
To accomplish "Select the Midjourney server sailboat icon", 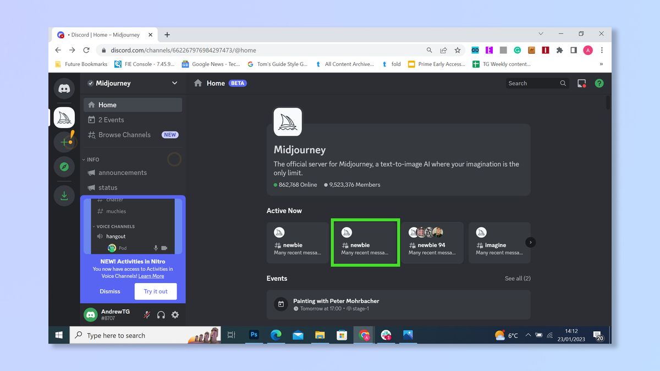I will (64, 117).
